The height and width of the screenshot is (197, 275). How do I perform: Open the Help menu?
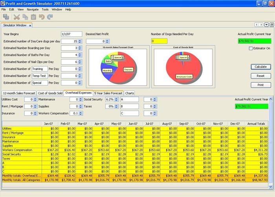click(x=68, y=9)
